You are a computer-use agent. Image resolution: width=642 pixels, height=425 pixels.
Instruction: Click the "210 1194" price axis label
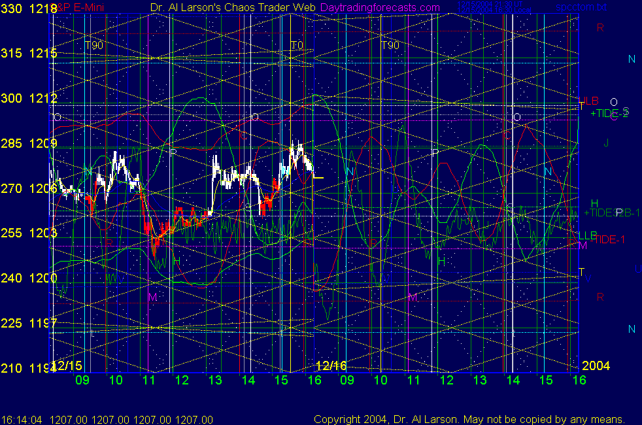pyautogui.click(x=29, y=368)
